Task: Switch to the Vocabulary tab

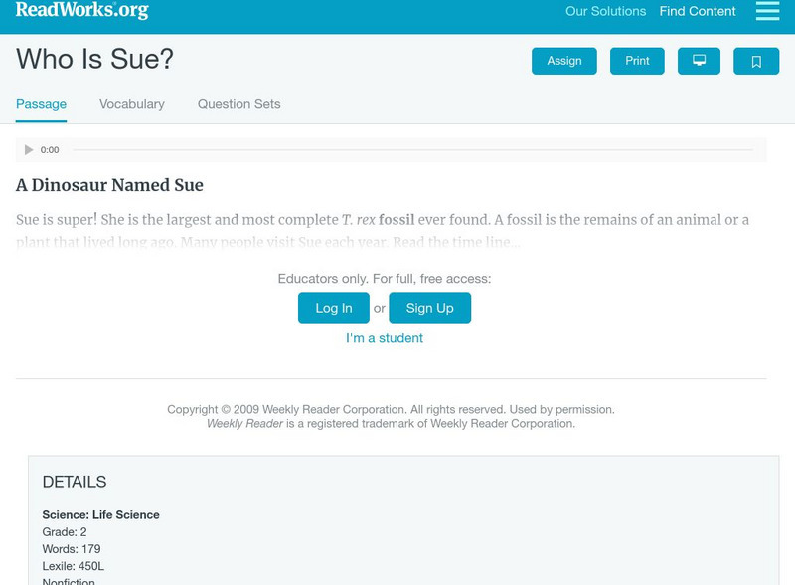Action: click(x=132, y=104)
